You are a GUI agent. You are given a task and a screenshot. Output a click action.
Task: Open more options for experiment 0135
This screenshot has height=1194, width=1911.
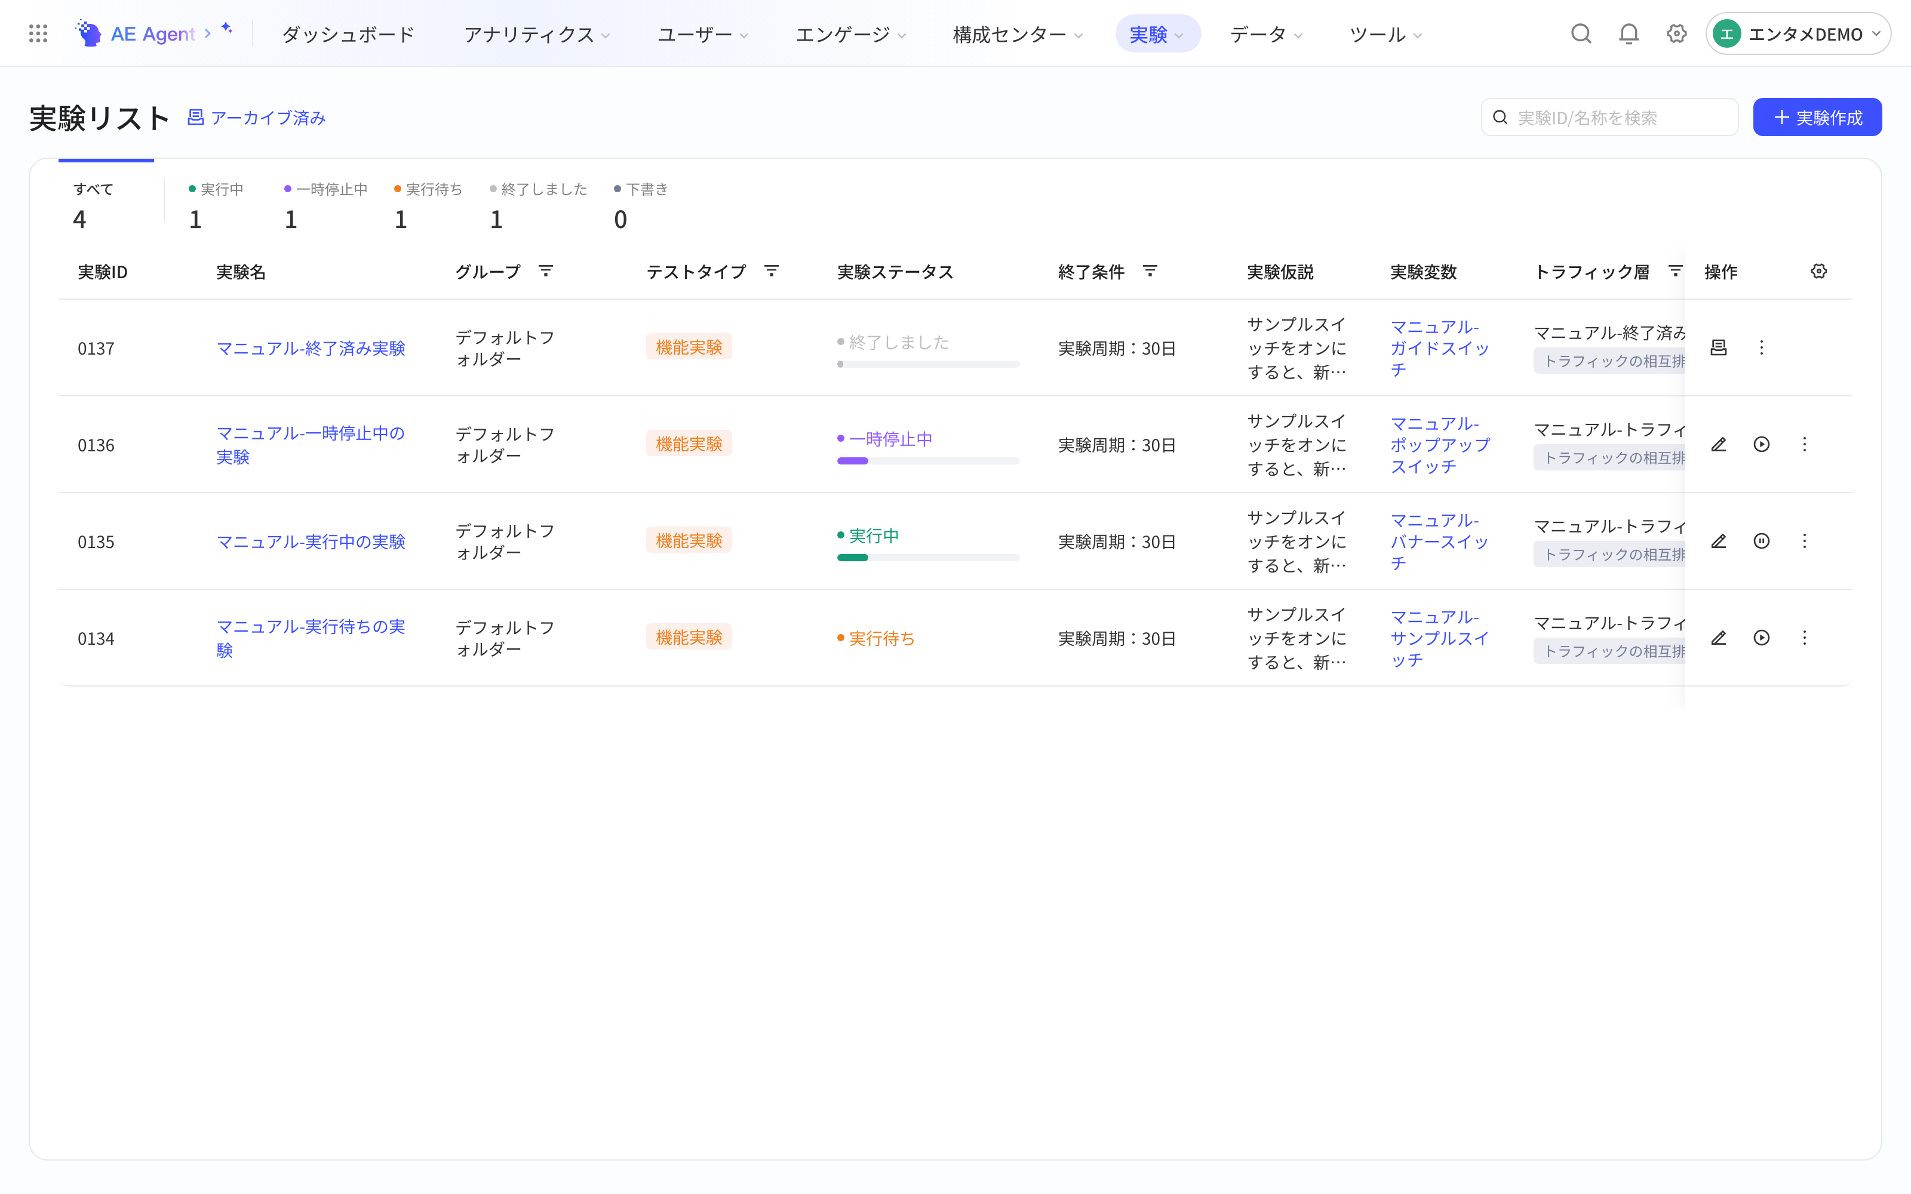[1804, 541]
